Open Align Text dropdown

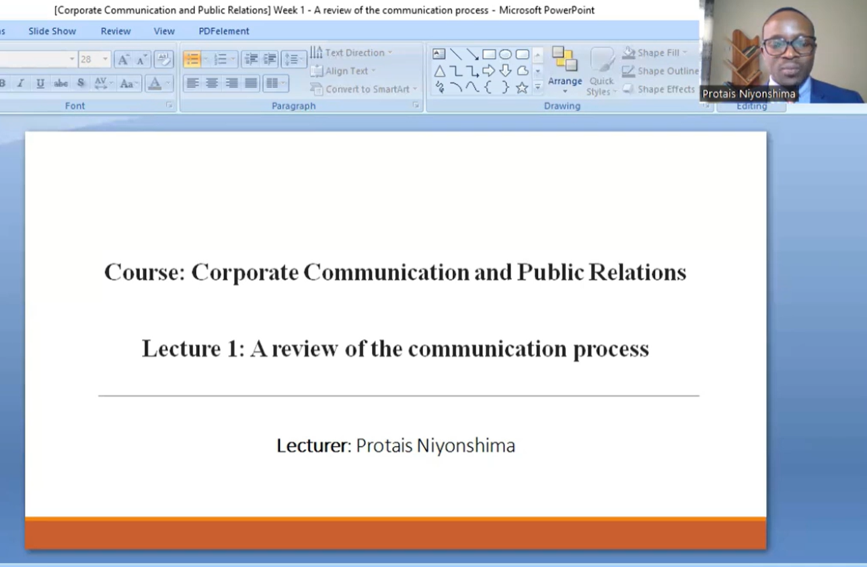coord(343,71)
